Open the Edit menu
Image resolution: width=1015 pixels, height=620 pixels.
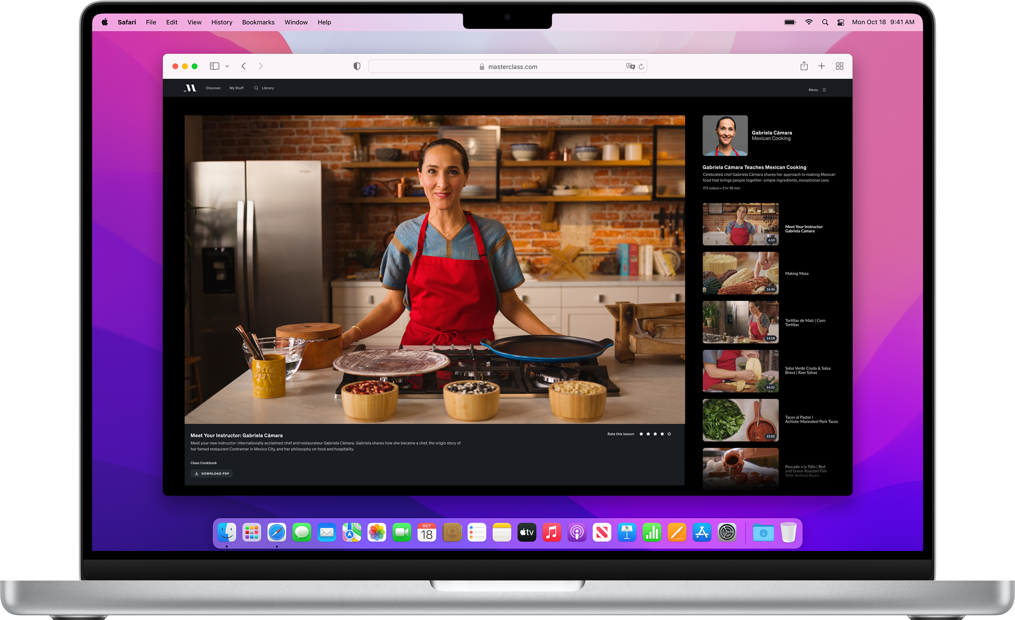click(172, 22)
